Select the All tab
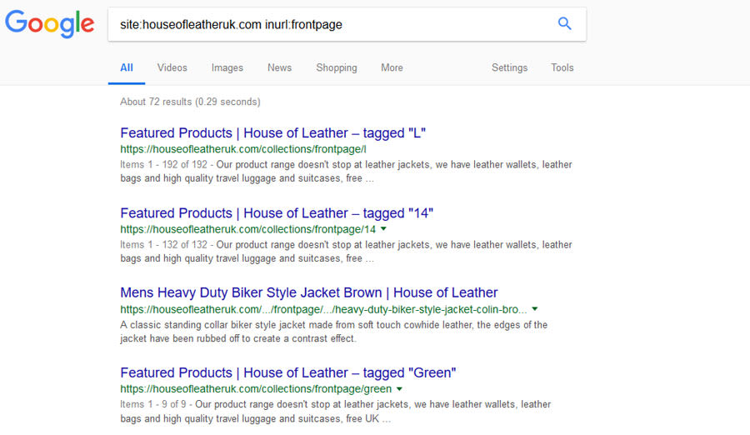Viewport: 750px width, 435px height. click(127, 67)
